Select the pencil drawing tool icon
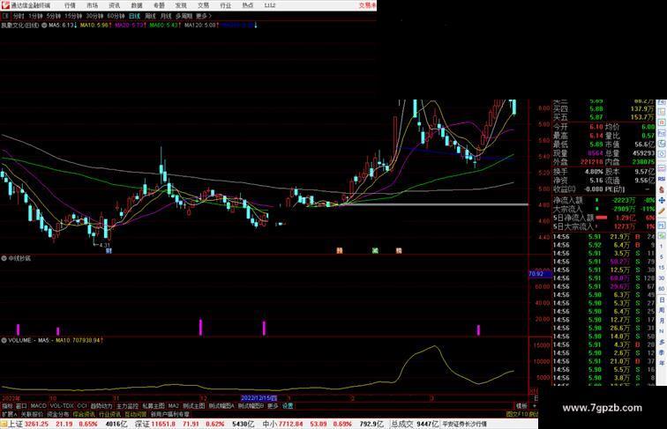Screen dimensions: 667x429 click(662, 211)
